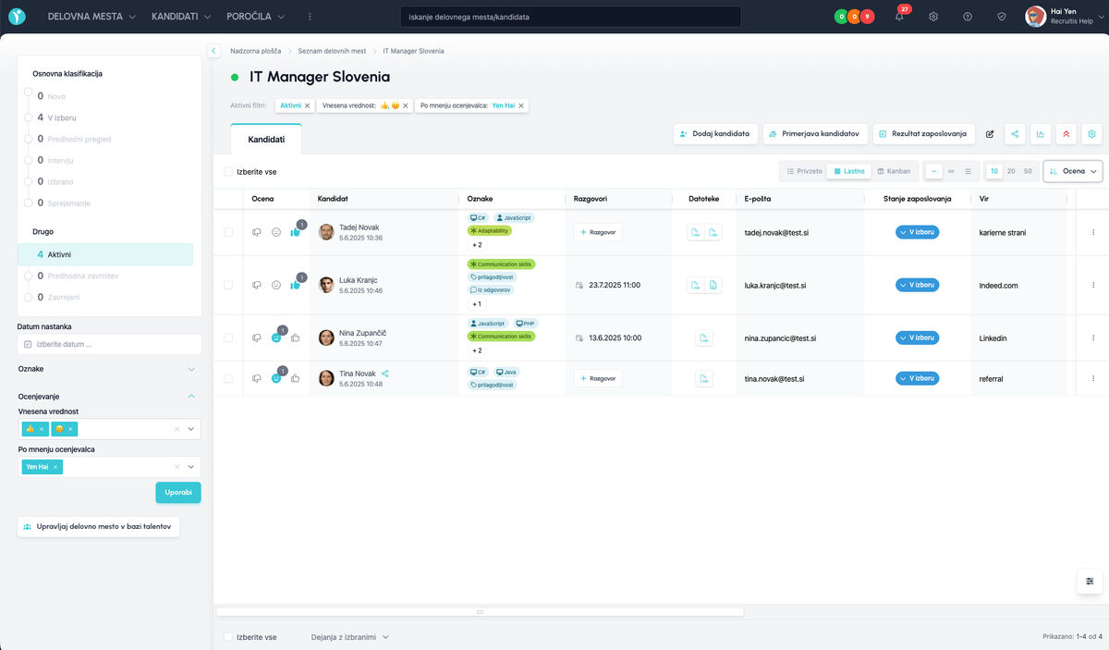Image resolution: width=1109 pixels, height=650 pixels.
Task: Rate Luka Kranjc with neutral smiley
Action: 276,285
